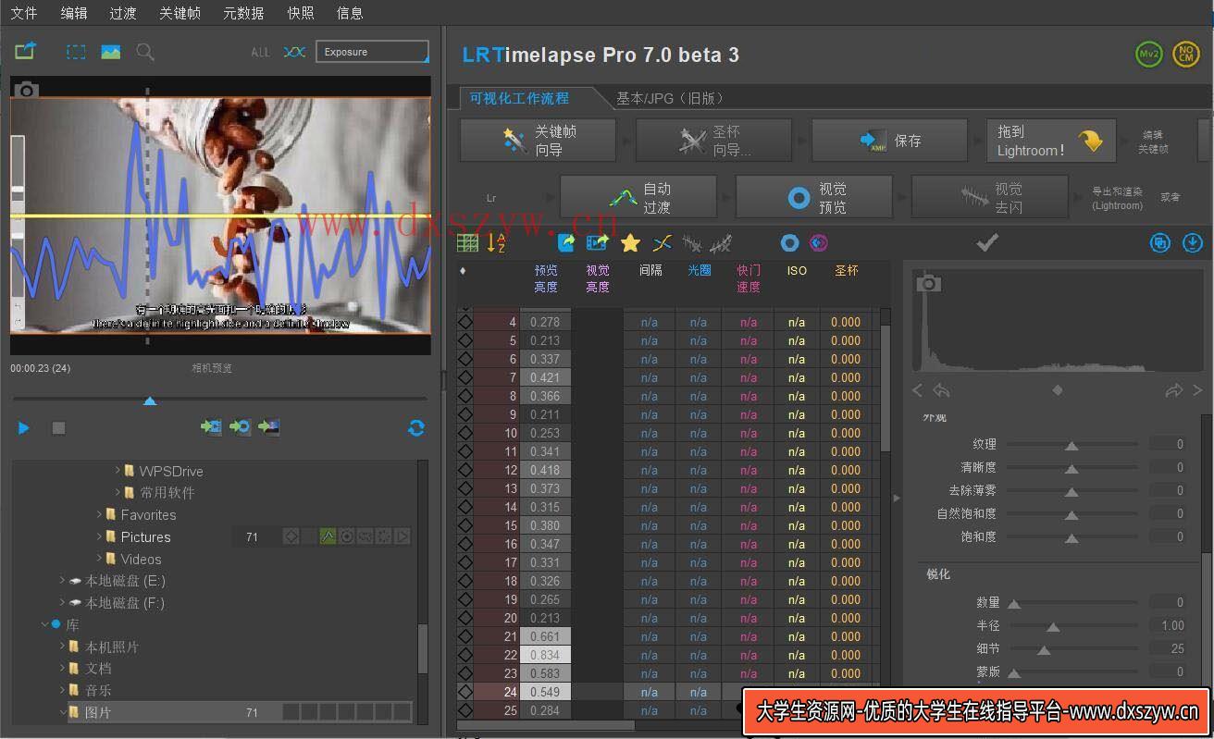Click the blue copy-settings circle icon

pos(1160,243)
